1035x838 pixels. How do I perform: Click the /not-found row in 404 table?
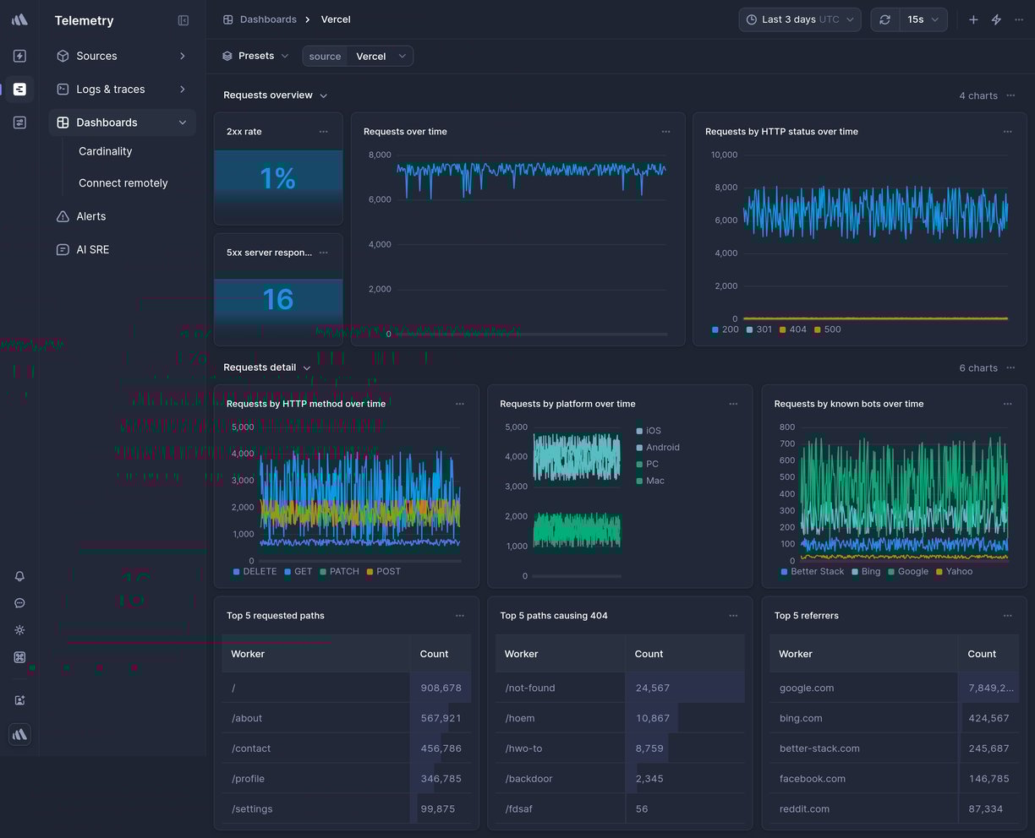click(530, 688)
